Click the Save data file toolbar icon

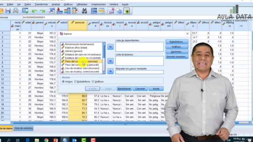pyautogui.click(x=8, y=11)
